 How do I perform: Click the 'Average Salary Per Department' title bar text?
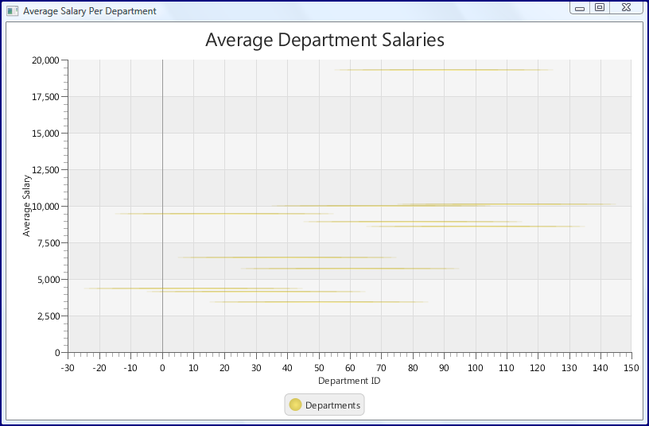(x=90, y=11)
